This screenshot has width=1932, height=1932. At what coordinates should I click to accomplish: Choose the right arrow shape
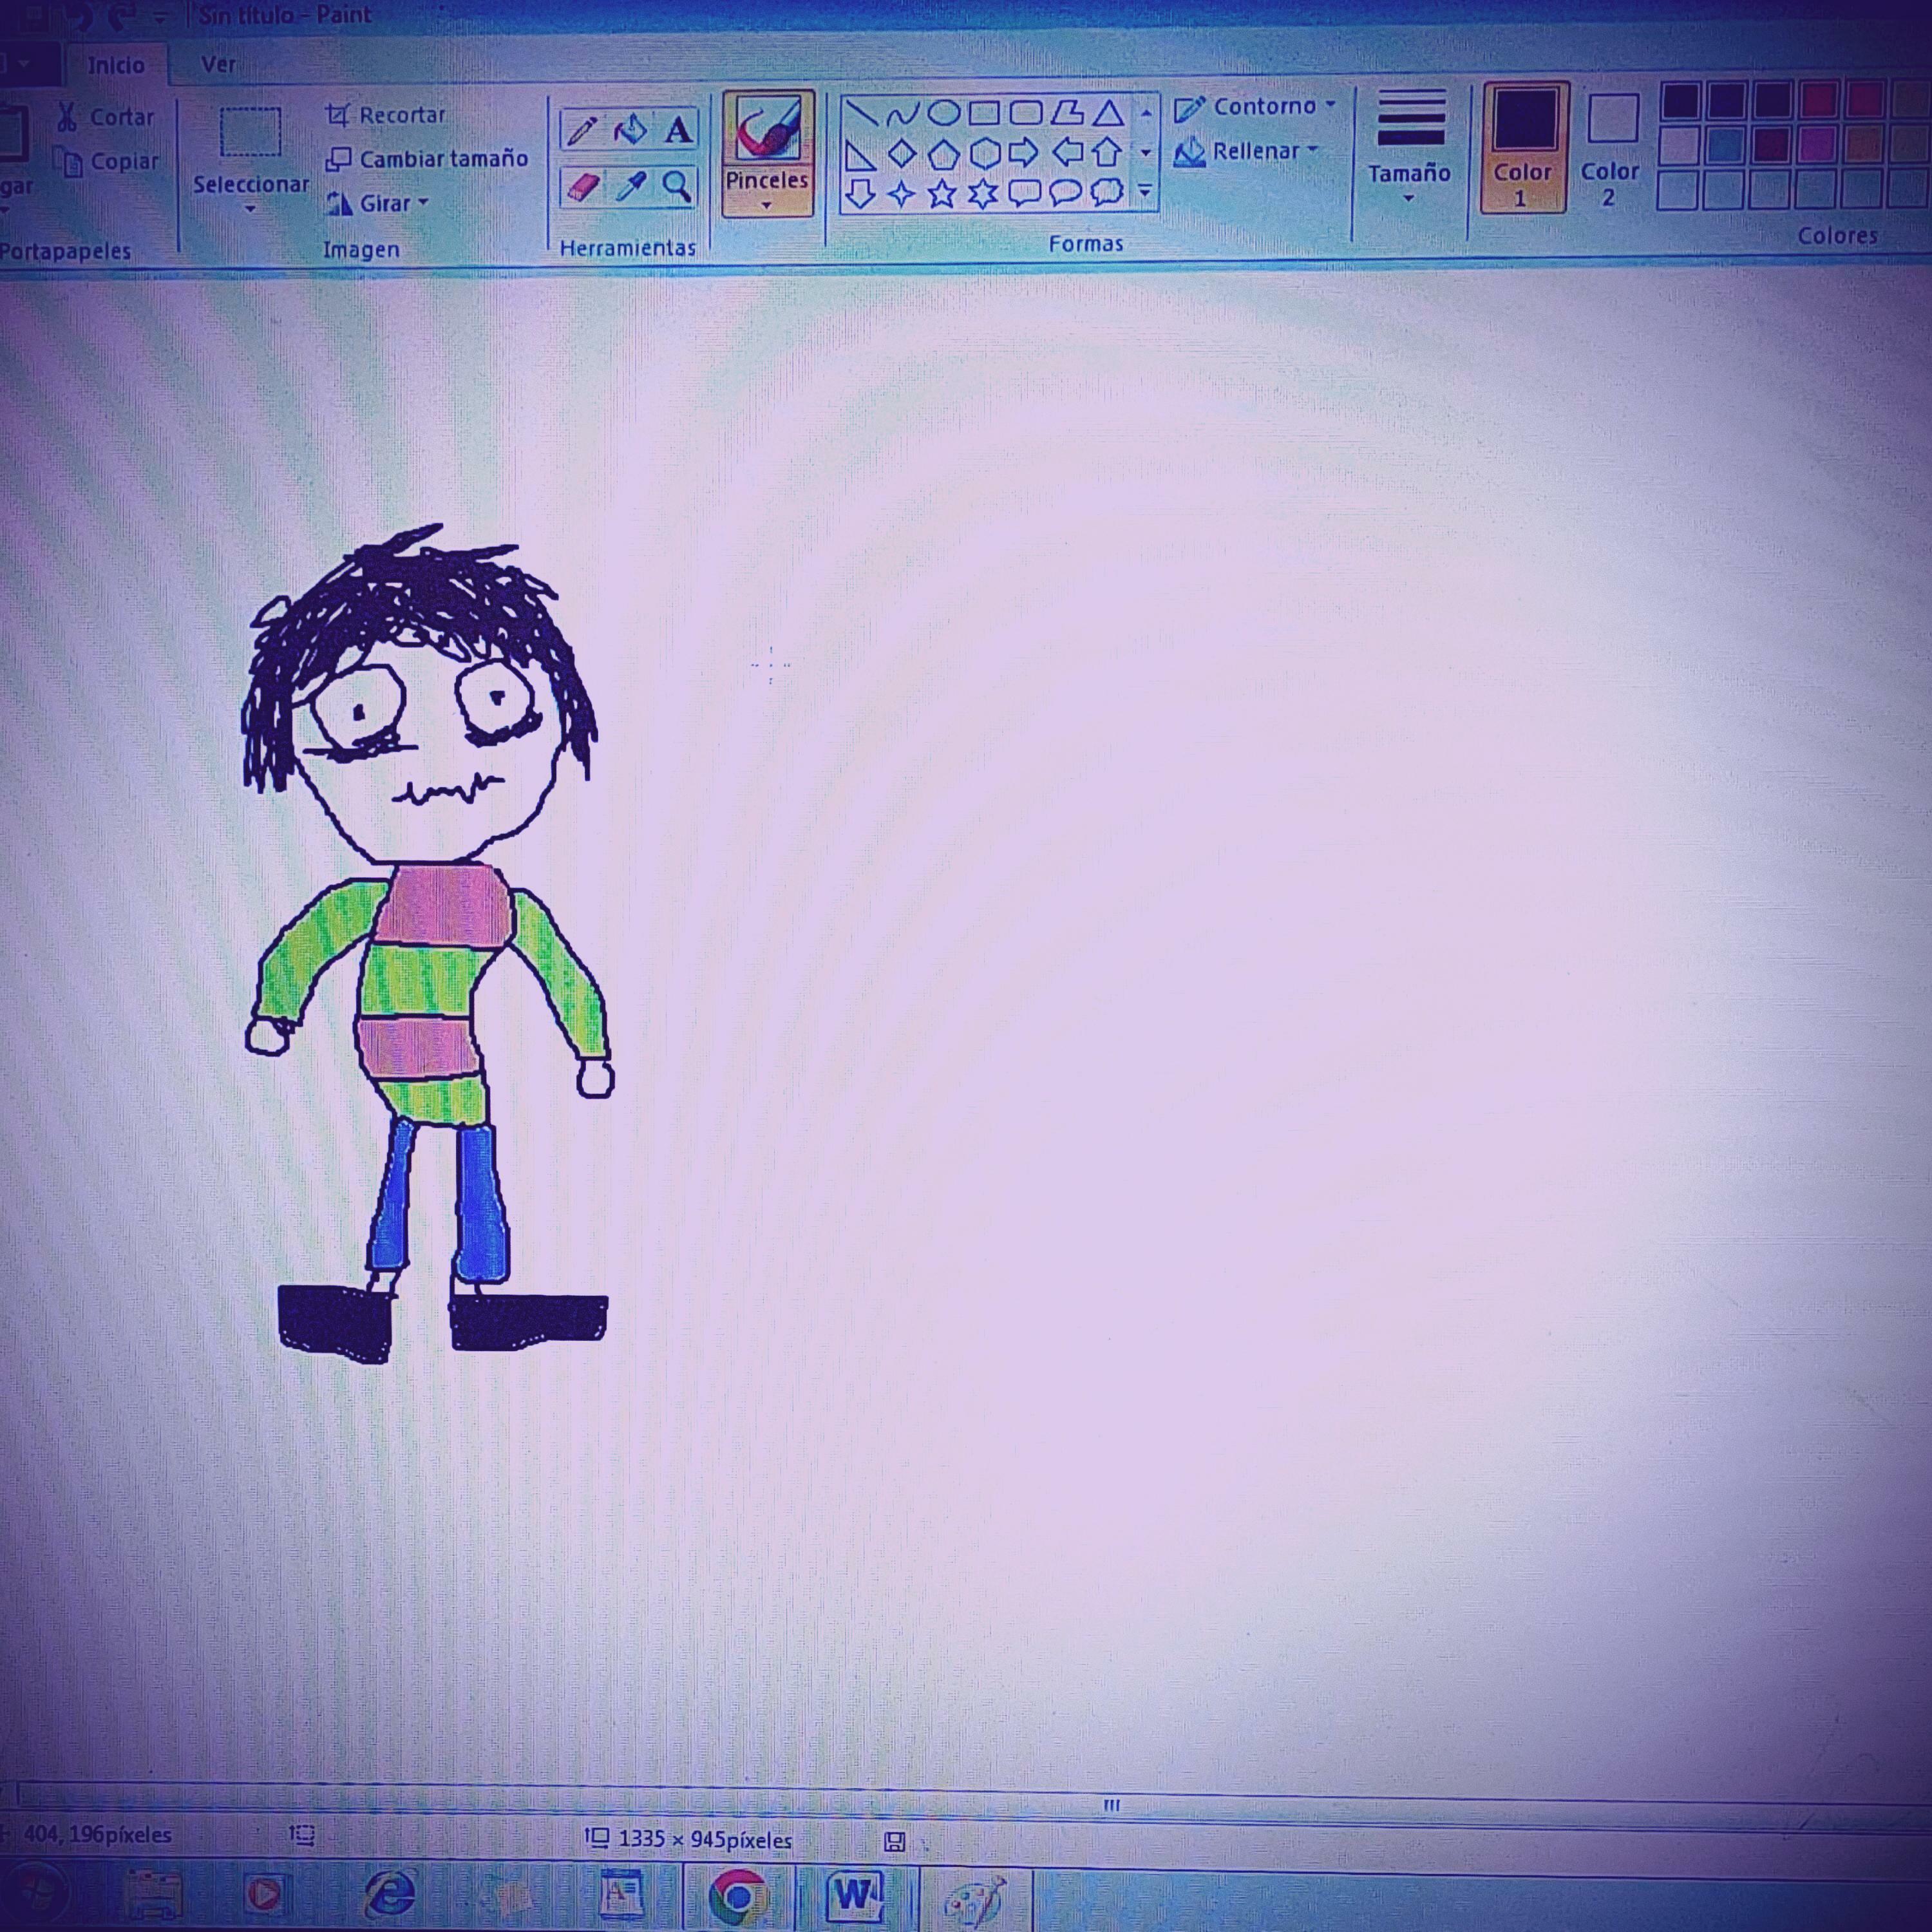(x=1023, y=153)
